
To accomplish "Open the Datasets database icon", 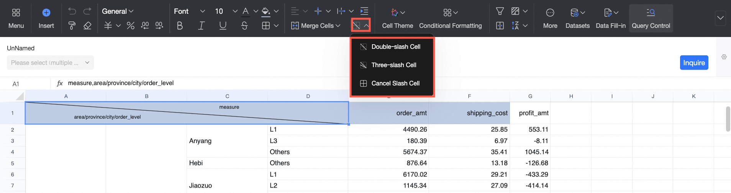I will point(574,13).
